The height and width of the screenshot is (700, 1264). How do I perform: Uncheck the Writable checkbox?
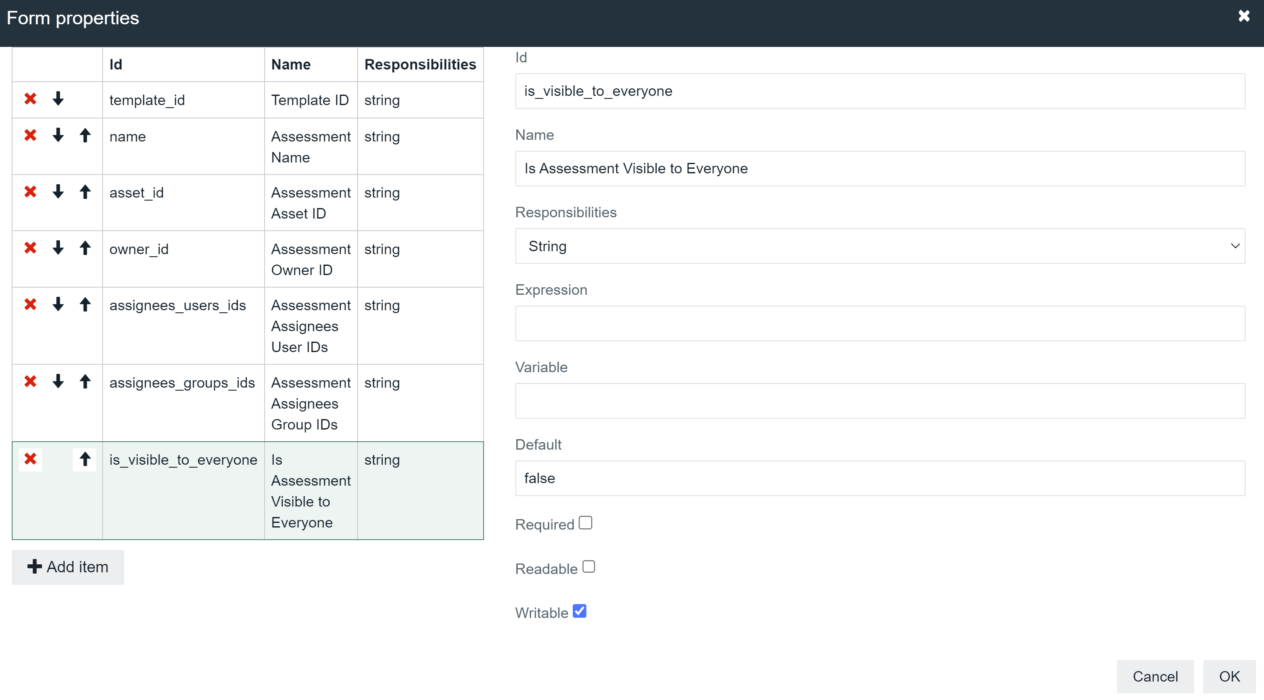click(579, 611)
